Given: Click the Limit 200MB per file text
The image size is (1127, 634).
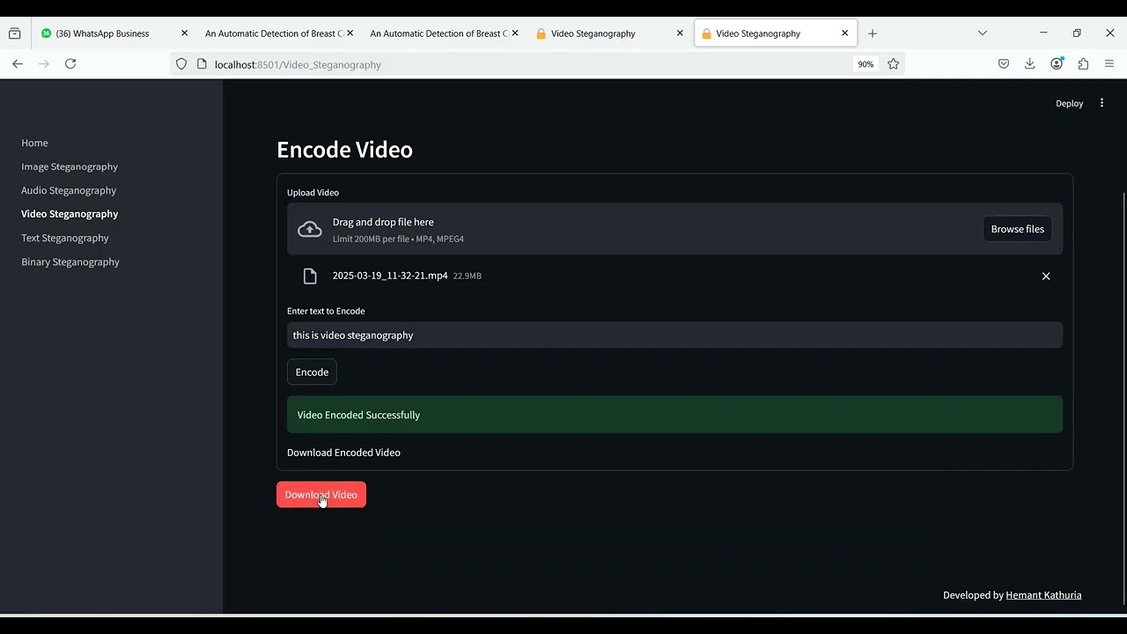Looking at the screenshot, I should point(398,239).
